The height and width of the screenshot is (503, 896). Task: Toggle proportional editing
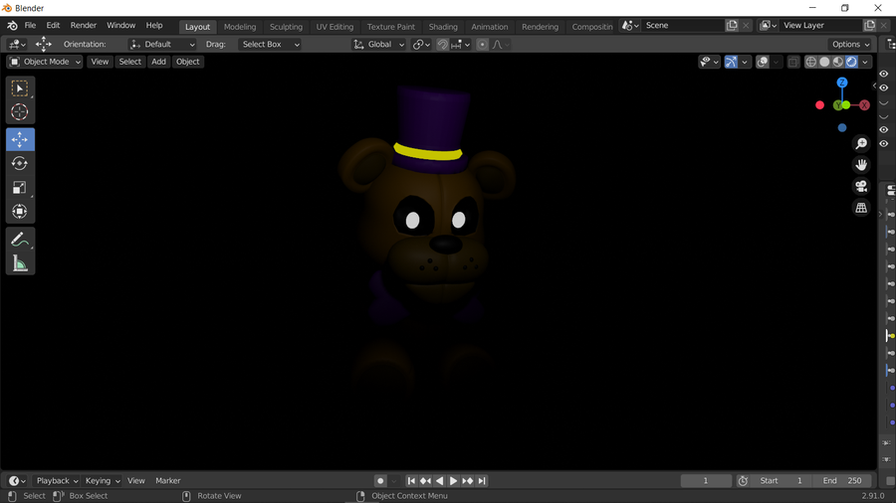[482, 44]
